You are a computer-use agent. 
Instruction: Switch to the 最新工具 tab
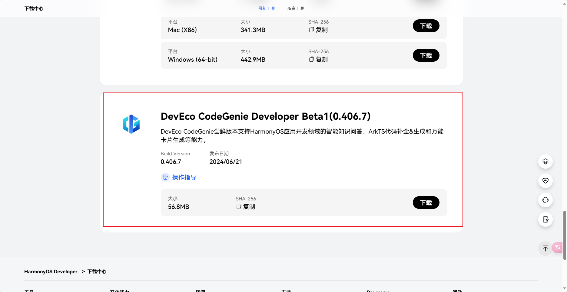[x=267, y=8]
